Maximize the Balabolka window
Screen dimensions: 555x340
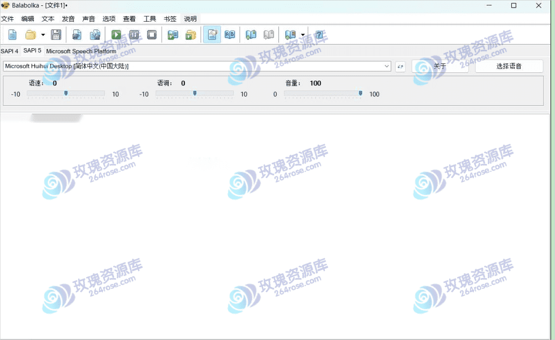[x=514, y=5]
